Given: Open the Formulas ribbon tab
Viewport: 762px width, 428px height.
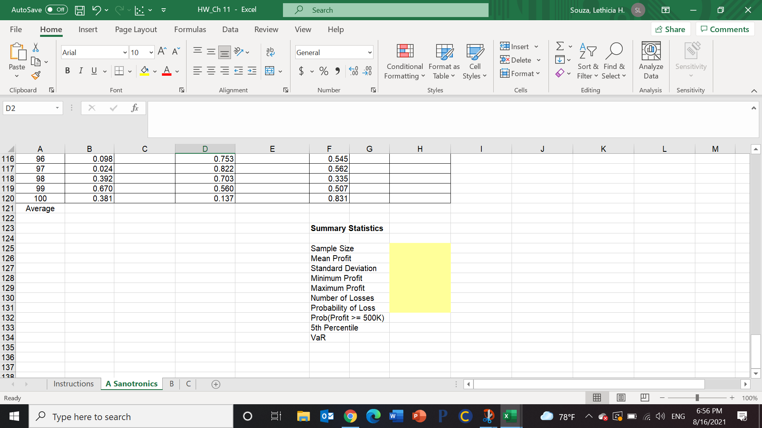Looking at the screenshot, I should 190,29.
